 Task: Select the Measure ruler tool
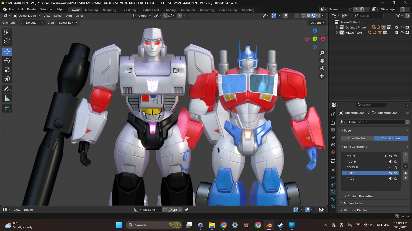7,98
